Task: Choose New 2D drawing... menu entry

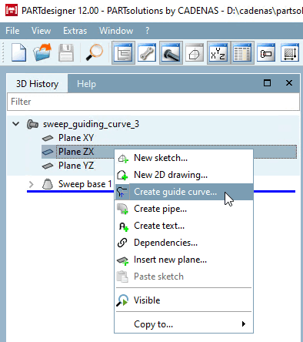Action: [x=184, y=175]
